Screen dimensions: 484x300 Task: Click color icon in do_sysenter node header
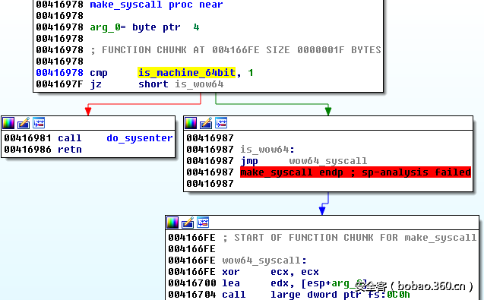click(x=8, y=123)
